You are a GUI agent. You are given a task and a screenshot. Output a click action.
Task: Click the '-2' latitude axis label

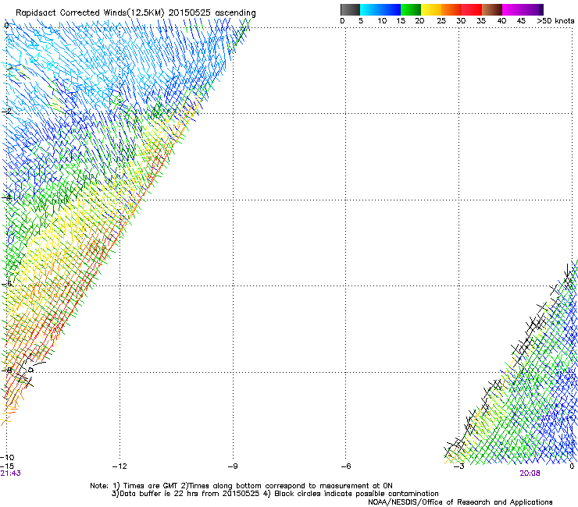[6, 112]
